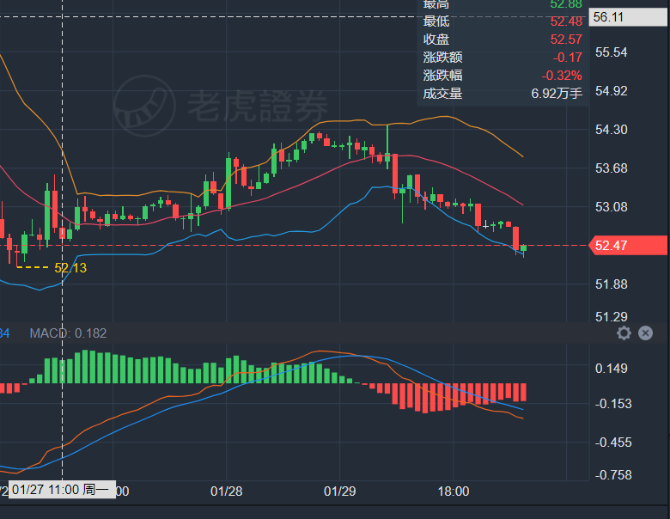Click the crosshair price label 56.11

point(628,17)
